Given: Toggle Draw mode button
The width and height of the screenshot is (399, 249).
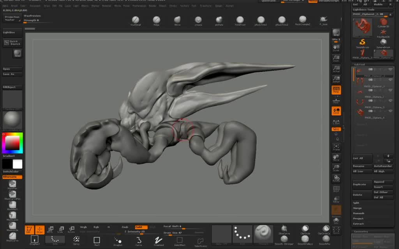Looking at the screenshot, I should click(40, 230).
